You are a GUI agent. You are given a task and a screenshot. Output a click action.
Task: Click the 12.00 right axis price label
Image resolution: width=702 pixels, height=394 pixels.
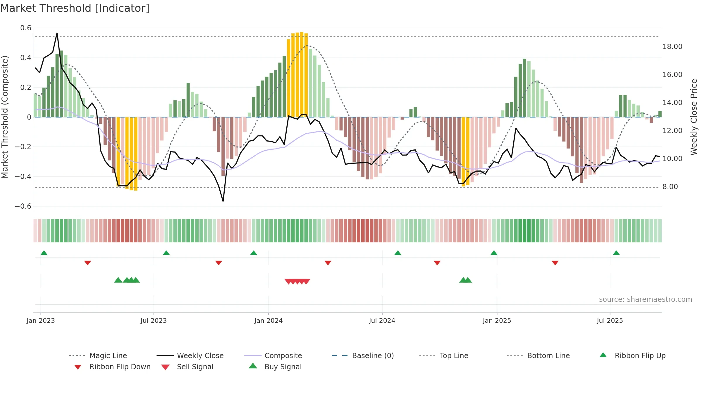(672, 131)
